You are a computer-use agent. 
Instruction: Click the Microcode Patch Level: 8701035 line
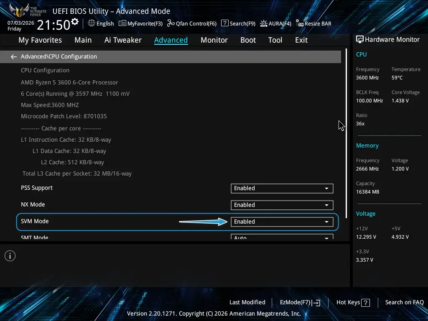coord(64,116)
